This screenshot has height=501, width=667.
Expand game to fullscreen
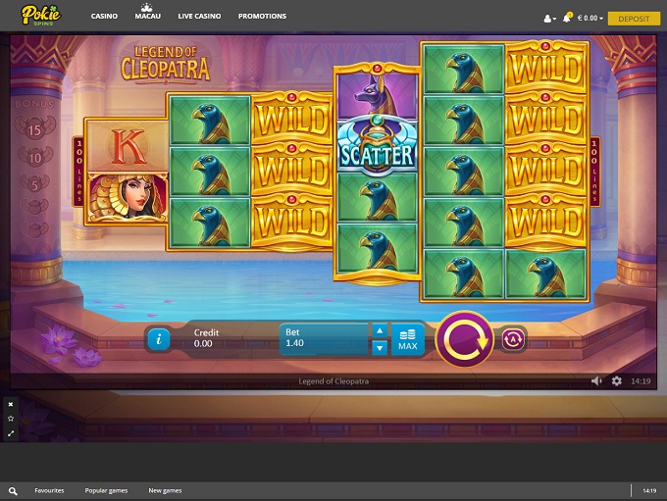tap(11, 432)
